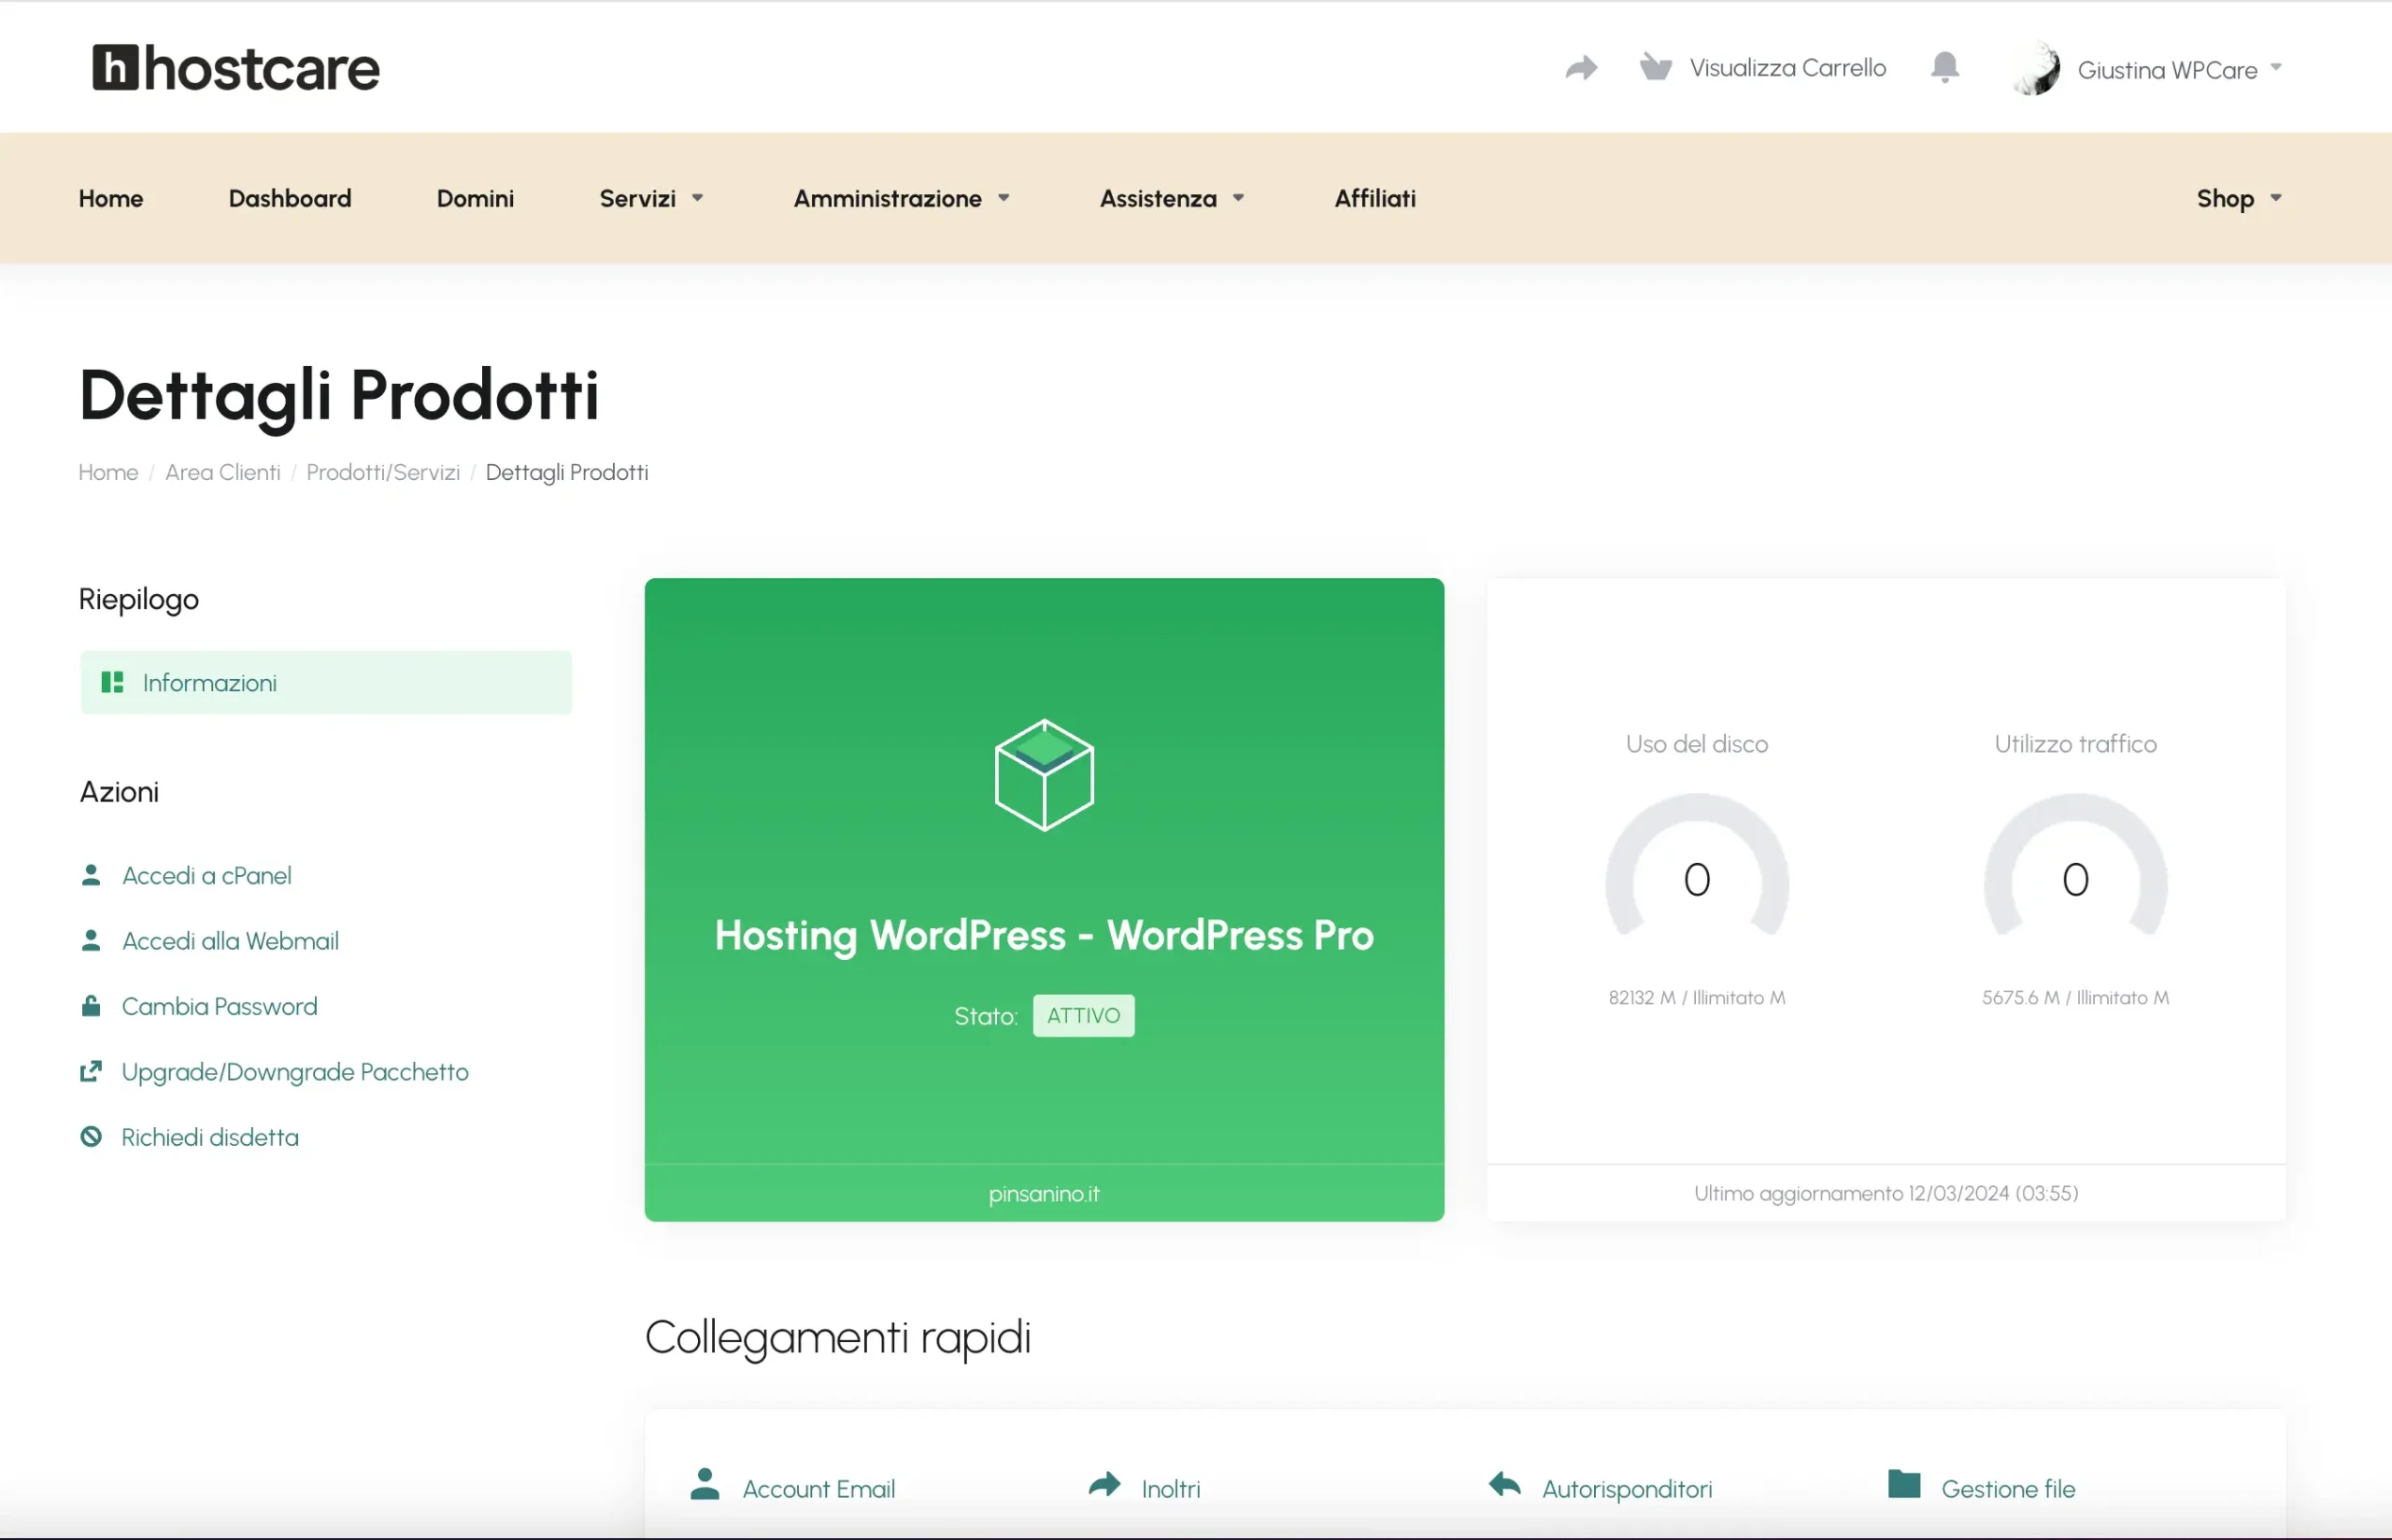This screenshot has height=1540, width=2392.
Task: Click the Autorisponditori reply arrow icon
Action: coord(1504,1484)
